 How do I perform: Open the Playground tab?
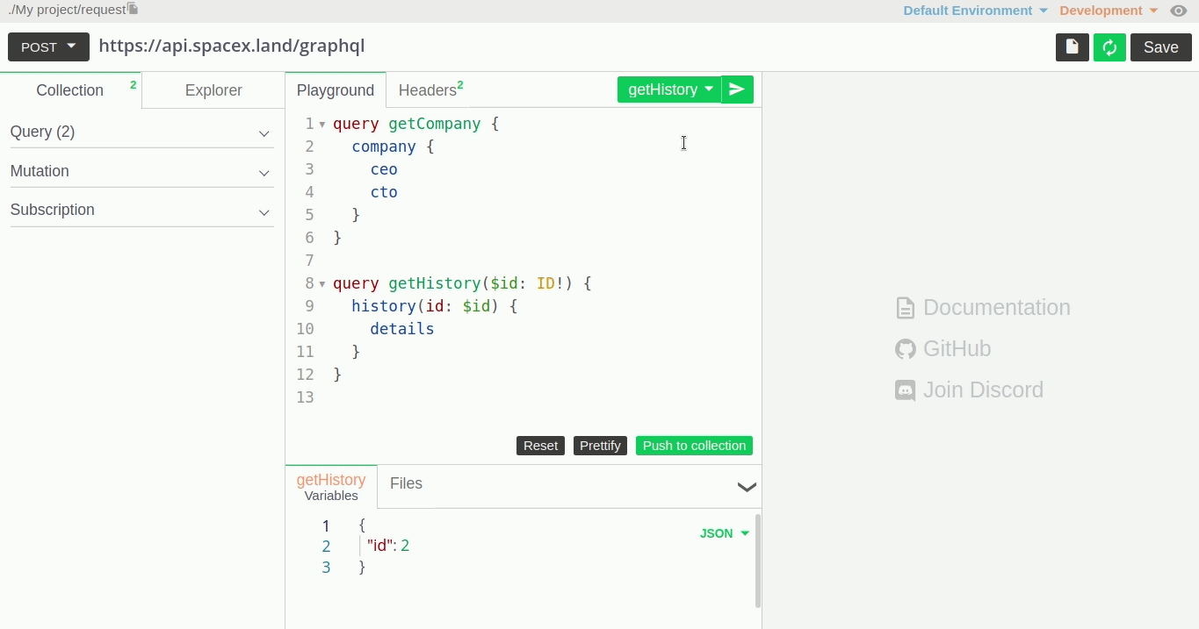[x=336, y=90]
